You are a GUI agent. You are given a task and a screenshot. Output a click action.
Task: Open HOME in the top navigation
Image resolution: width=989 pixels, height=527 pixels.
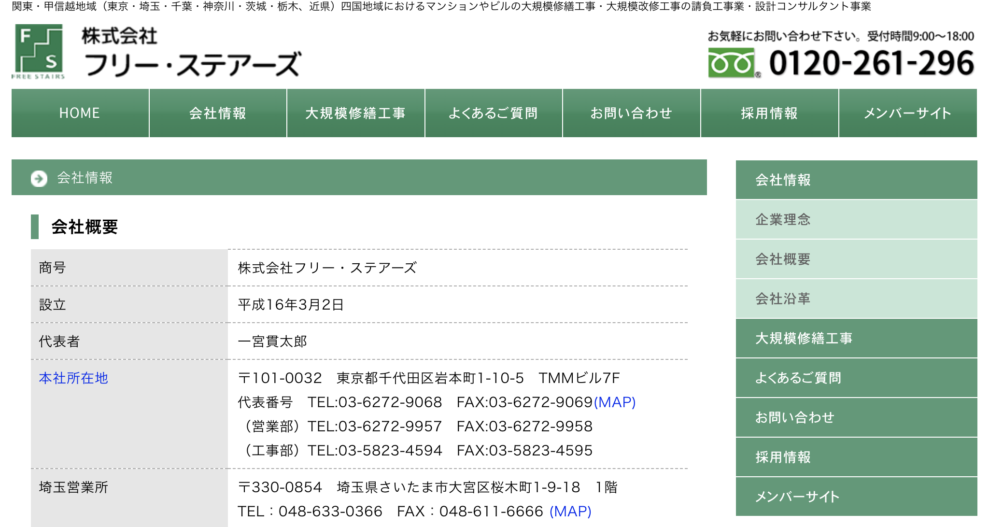(x=79, y=113)
